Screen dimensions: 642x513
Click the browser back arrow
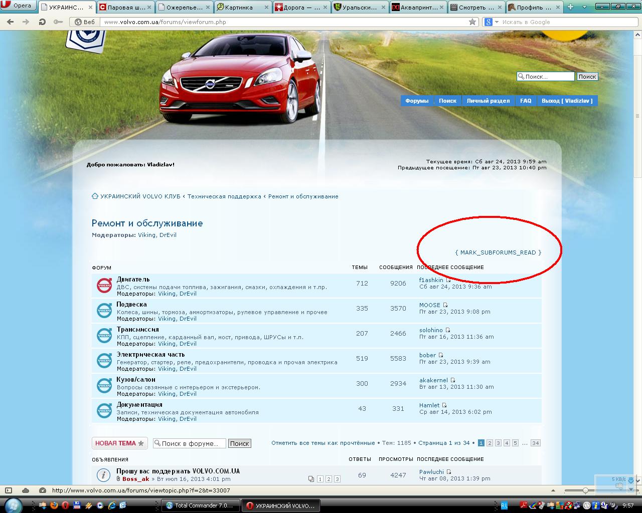[10, 22]
